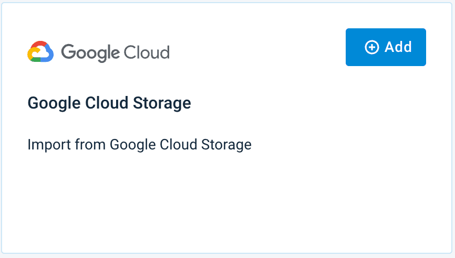Image resolution: width=455 pixels, height=258 pixels.
Task: Click the word "Storage" in the description
Action: coord(229,144)
